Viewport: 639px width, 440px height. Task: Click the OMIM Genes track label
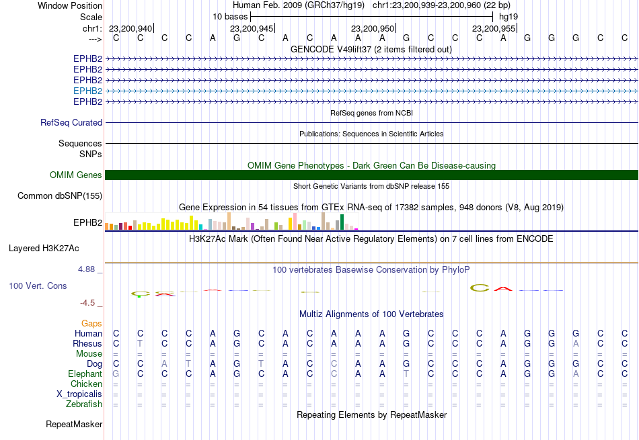tap(76, 175)
